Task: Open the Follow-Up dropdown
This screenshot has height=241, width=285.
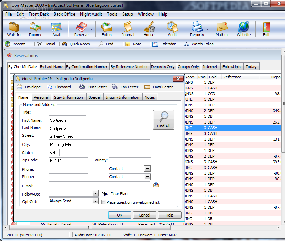Action: click(x=95, y=193)
